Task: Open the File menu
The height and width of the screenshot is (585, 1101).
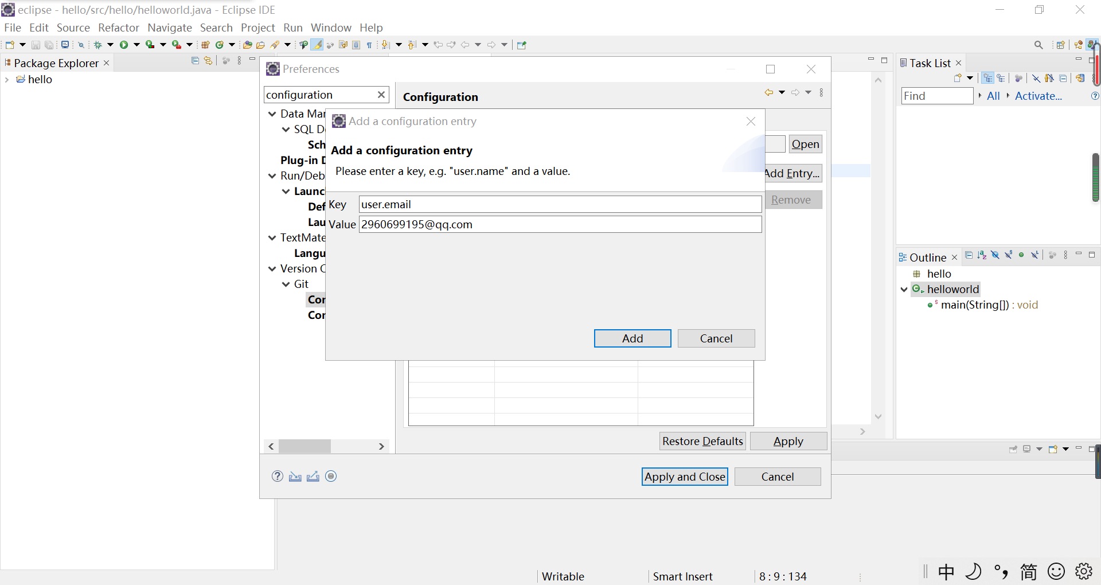Action: pos(13,28)
